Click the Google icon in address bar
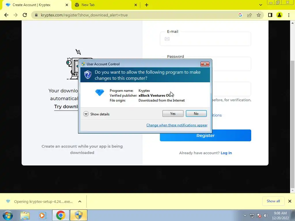 [240, 15]
